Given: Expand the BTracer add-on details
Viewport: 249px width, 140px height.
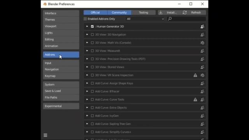Looking at the screenshot, I should (87, 91).
